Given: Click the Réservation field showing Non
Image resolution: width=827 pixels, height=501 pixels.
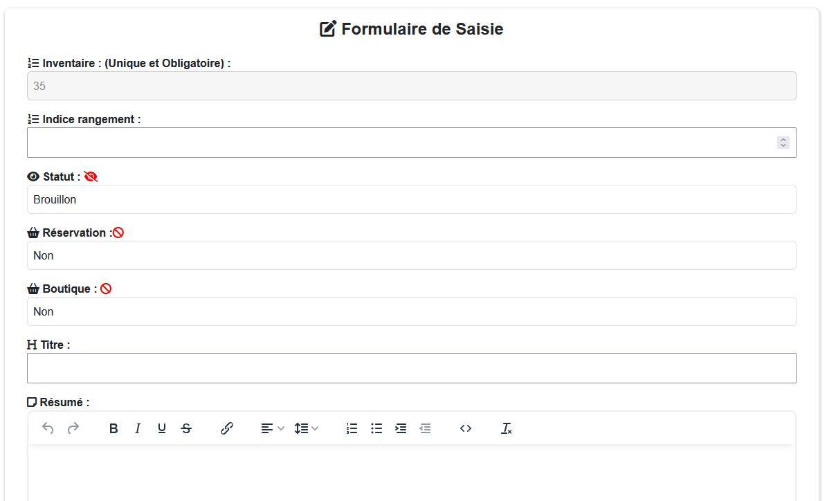Looking at the screenshot, I should coord(412,255).
